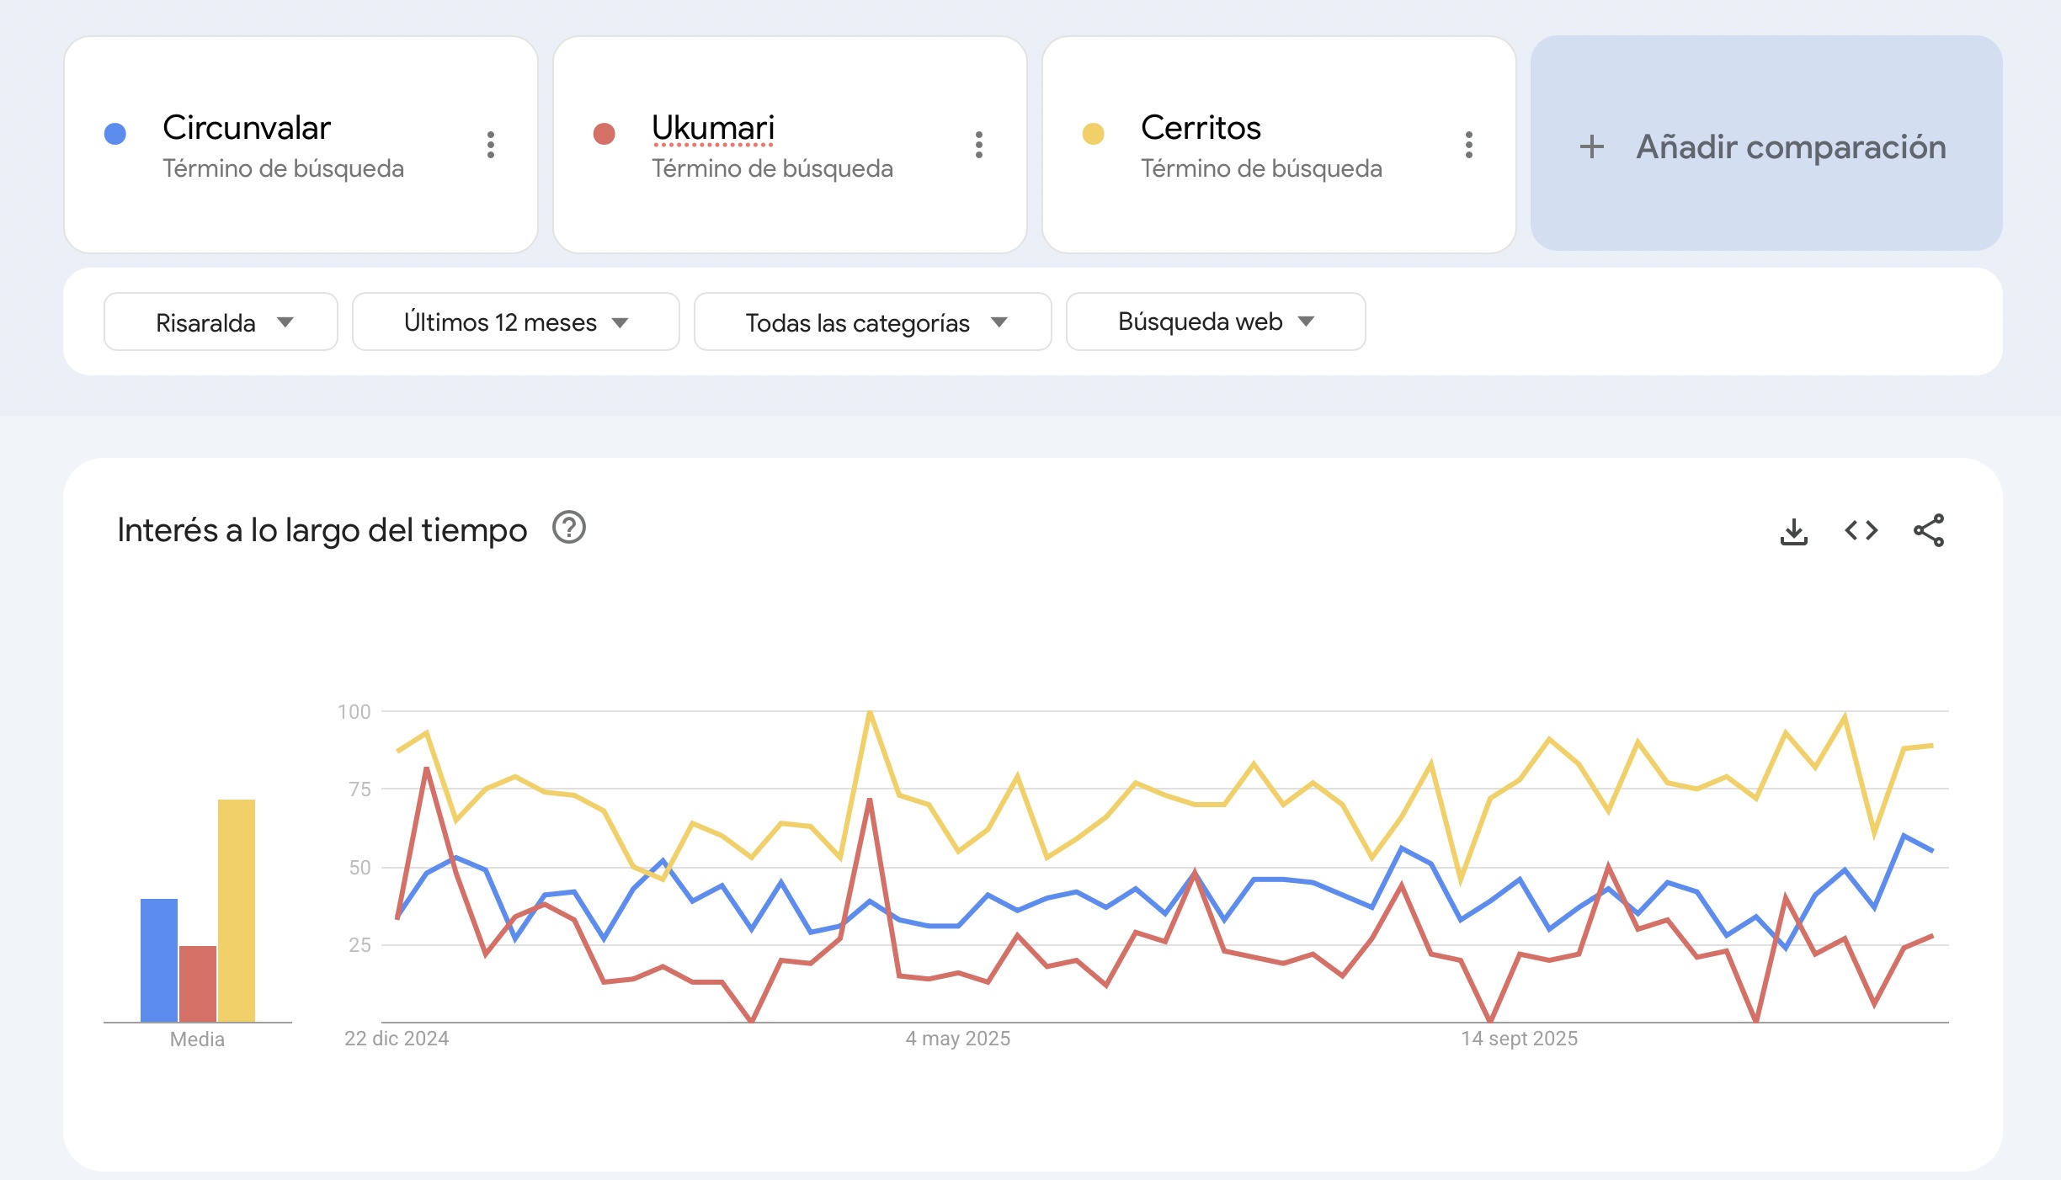Expand the Todas las categorías dropdown

[x=872, y=322]
